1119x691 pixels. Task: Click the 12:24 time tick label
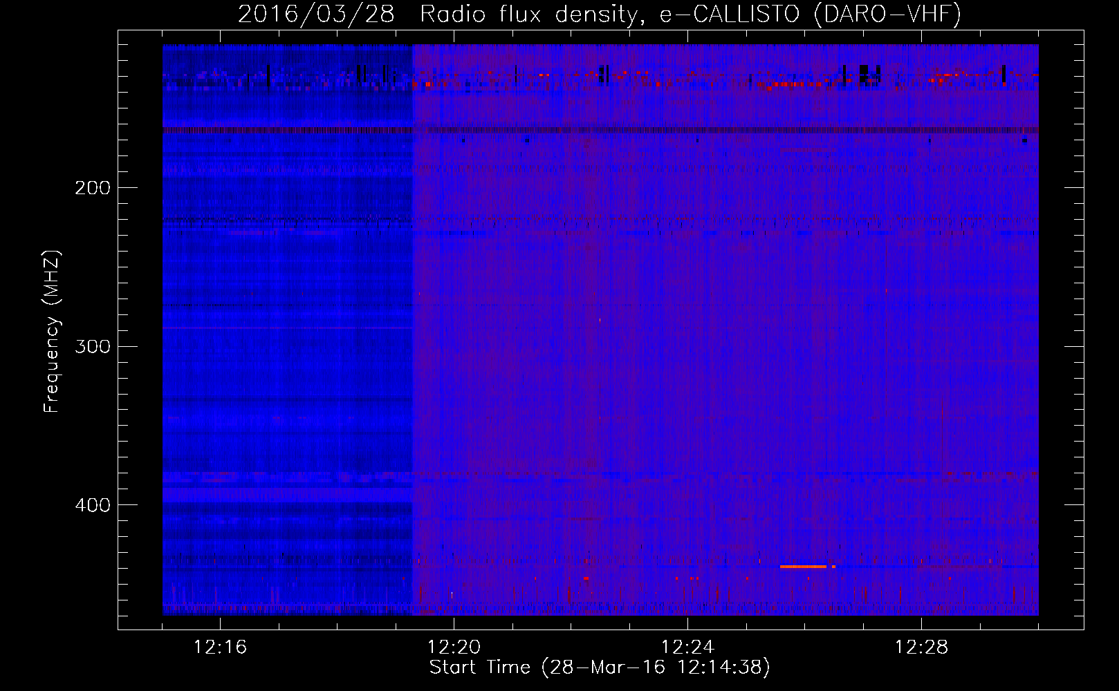[x=687, y=647]
